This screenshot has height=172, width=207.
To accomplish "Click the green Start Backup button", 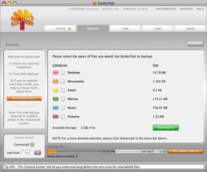I will point(166,128).
